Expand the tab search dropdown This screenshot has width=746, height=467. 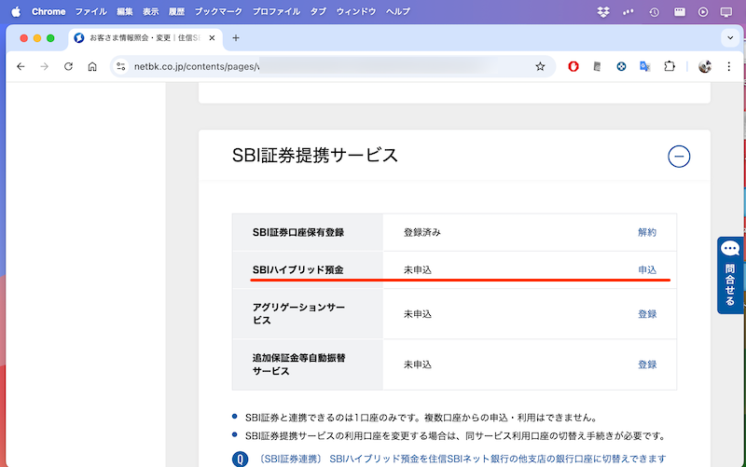729,38
